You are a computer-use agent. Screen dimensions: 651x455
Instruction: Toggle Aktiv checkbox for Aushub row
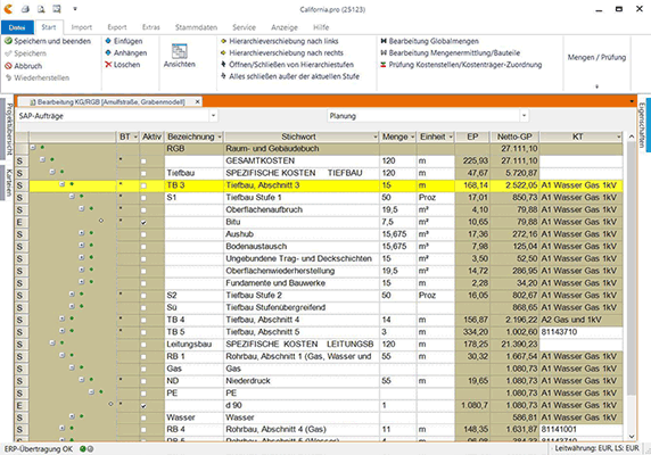(x=143, y=234)
